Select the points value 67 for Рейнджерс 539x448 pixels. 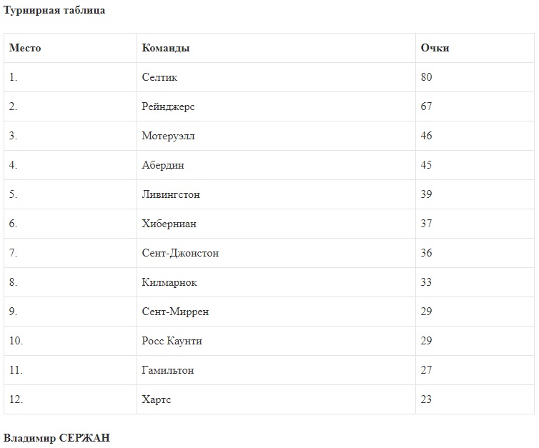(427, 106)
